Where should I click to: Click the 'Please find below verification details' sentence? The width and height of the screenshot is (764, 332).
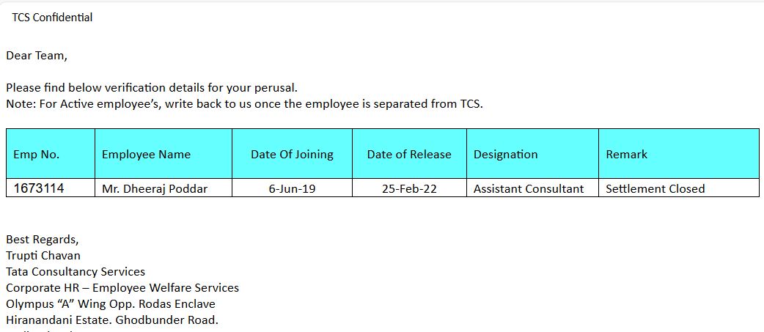pos(152,88)
